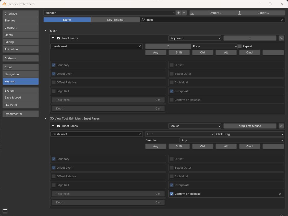Image resolution: width=288 pixels, height=216 pixels.
Task: Open the Left mouse button dropdown
Action: [180, 134]
